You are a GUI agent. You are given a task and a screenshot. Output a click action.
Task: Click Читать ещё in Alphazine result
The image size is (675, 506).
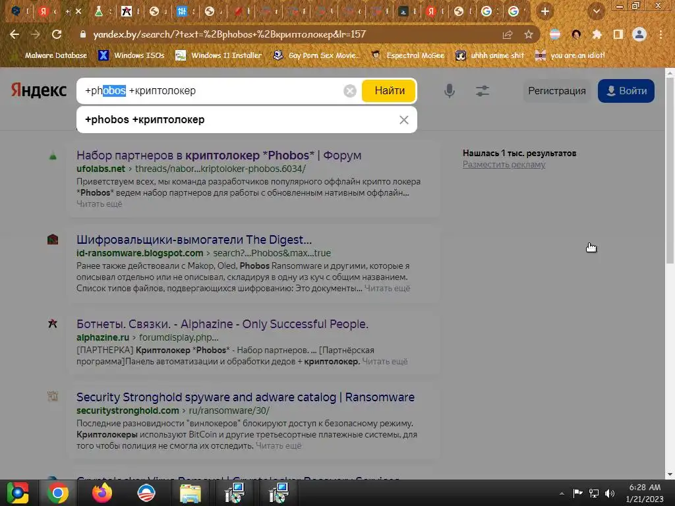384,362
